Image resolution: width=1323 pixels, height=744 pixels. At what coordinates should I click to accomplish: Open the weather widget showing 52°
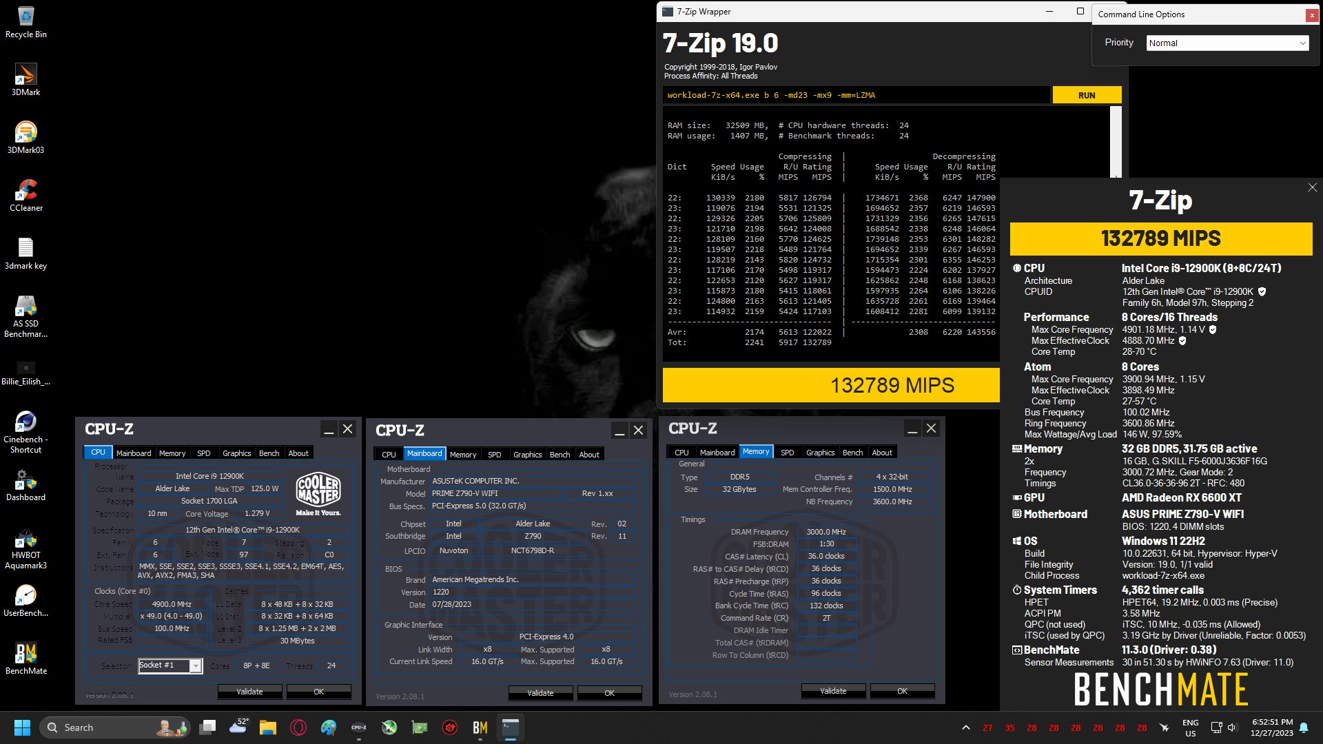(238, 726)
